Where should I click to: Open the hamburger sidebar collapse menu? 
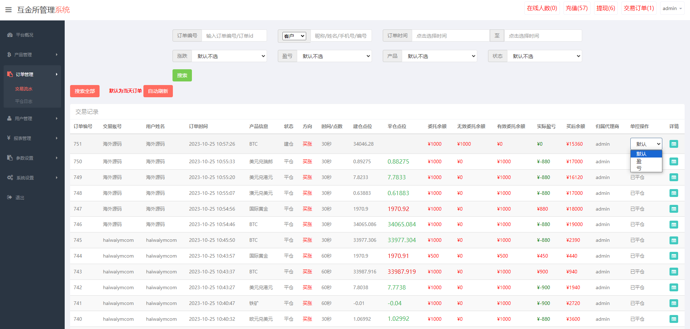(9, 10)
